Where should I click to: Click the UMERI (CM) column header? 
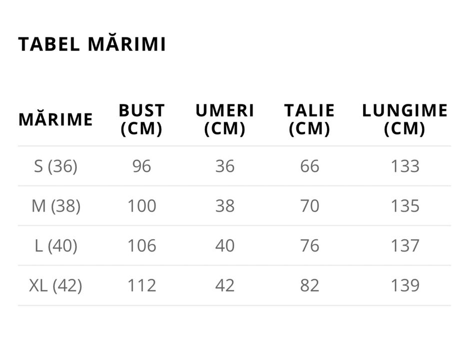[225, 119]
